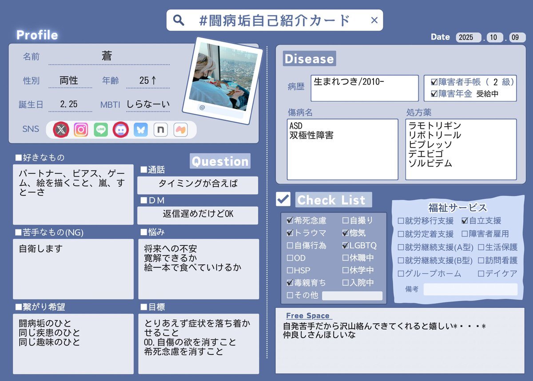Click the 名前 field showing 蒼
The width and height of the screenshot is (533, 381).
click(109, 56)
